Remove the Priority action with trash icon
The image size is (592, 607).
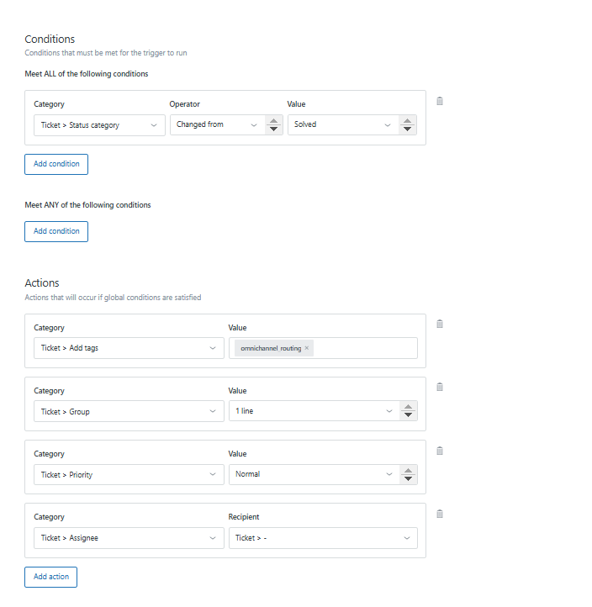tap(440, 451)
